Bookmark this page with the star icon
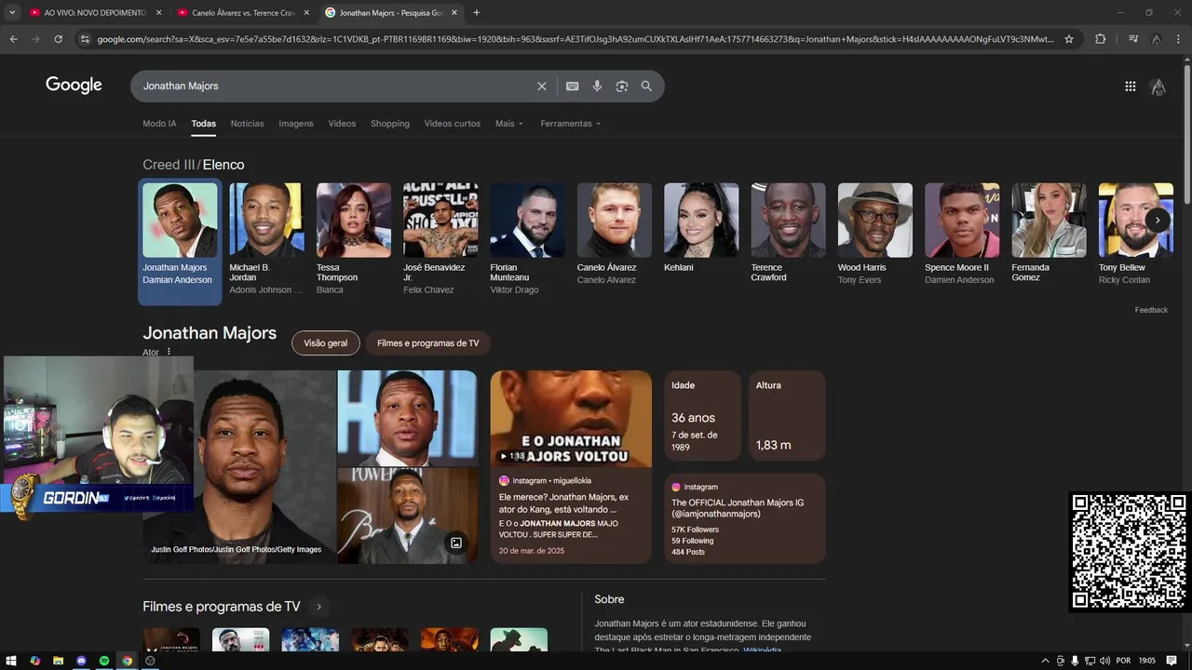 pos(1069,39)
